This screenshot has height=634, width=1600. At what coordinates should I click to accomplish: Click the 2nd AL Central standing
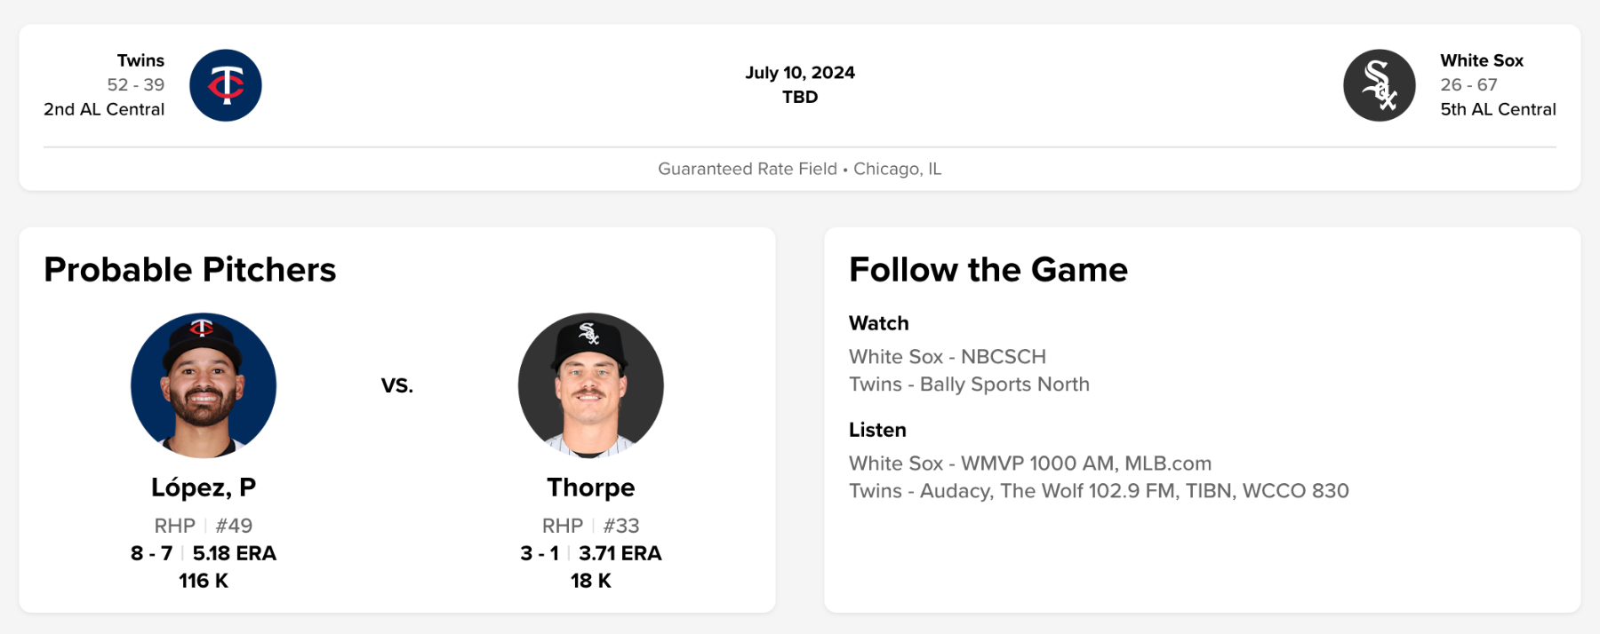click(104, 109)
